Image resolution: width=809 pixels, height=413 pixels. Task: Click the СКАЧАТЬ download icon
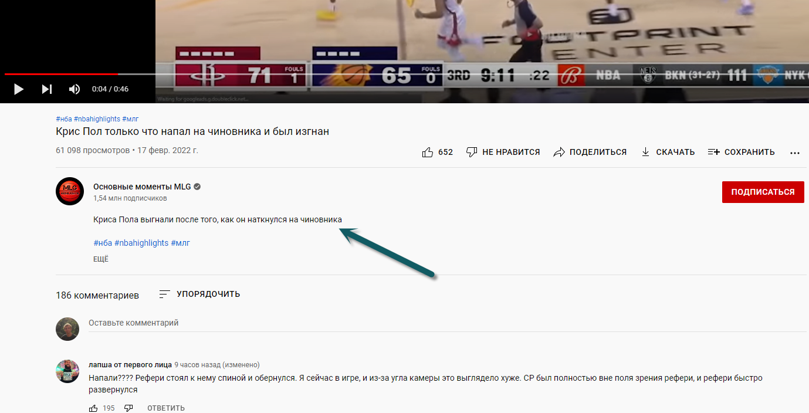pyautogui.click(x=645, y=152)
